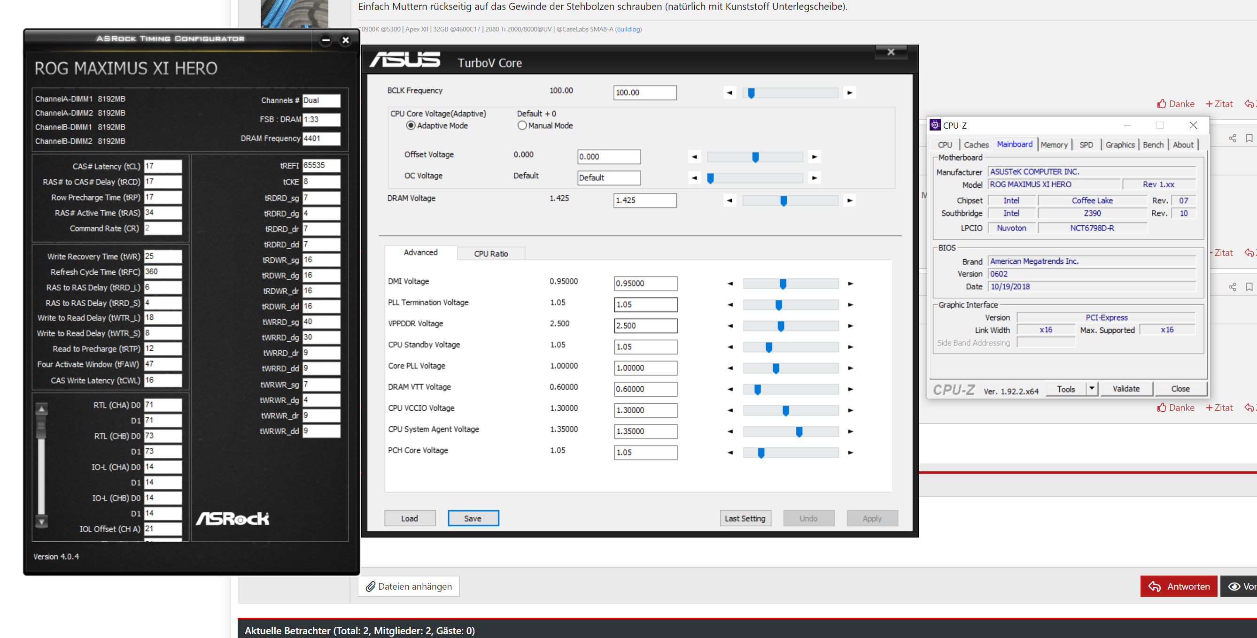Click the Last Setting button

point(745,518)
